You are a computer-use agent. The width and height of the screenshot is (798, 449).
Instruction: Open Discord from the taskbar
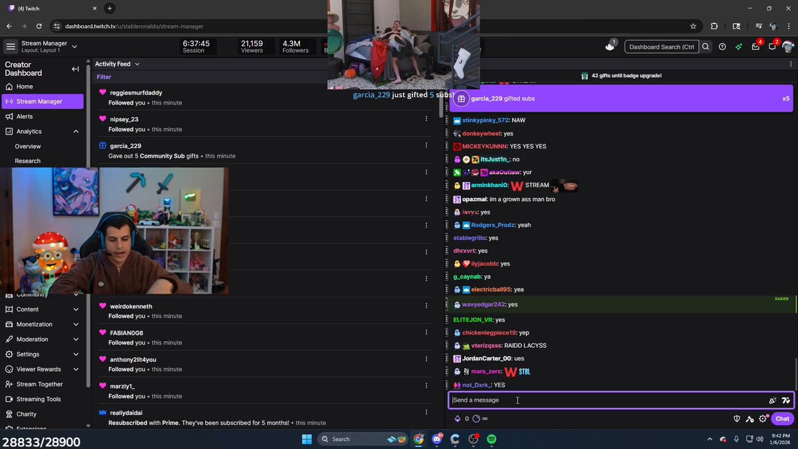[x=437, y=439]
